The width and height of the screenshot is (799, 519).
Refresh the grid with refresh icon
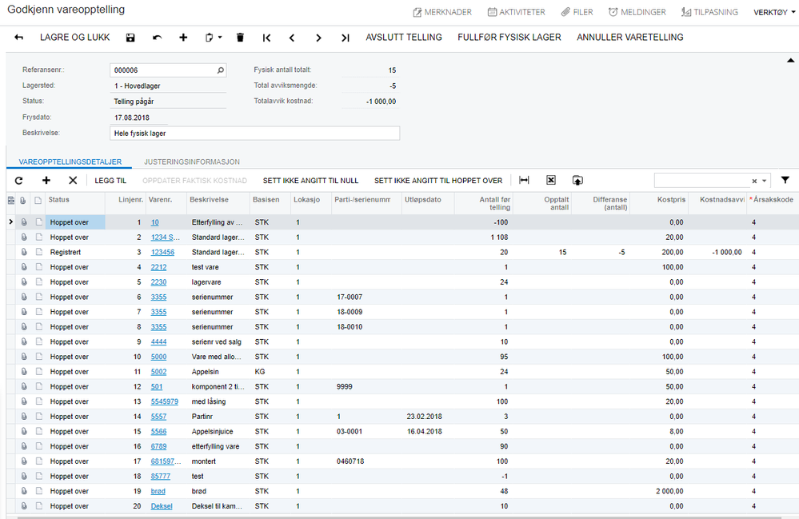coord(19,180)
